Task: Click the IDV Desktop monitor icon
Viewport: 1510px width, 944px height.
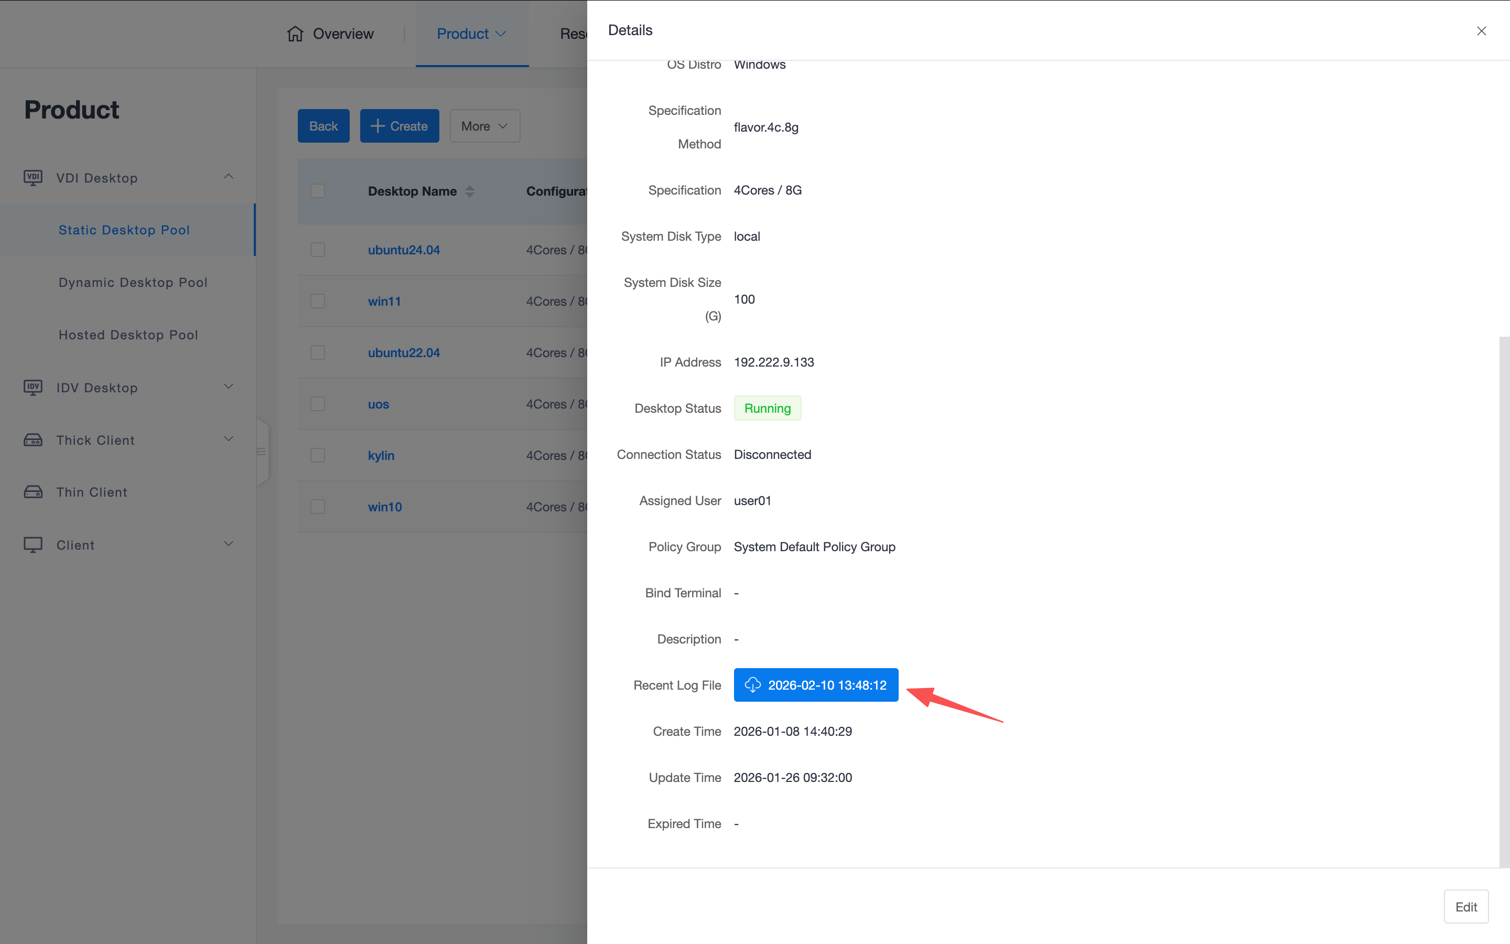Action: (x=33, y=388)
